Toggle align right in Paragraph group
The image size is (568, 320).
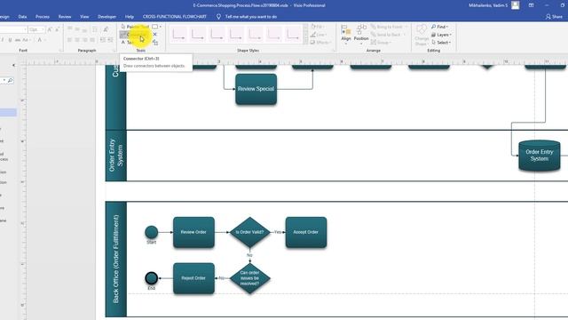pyautogui.click(x=85, y=40)
